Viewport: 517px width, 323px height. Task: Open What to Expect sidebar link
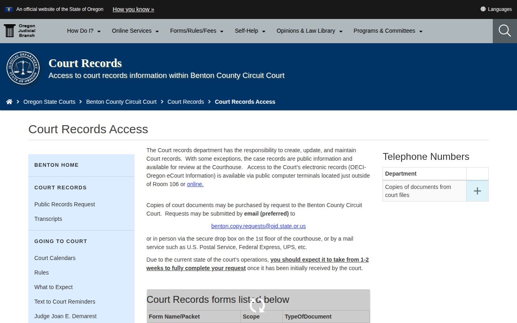(53, 287)
